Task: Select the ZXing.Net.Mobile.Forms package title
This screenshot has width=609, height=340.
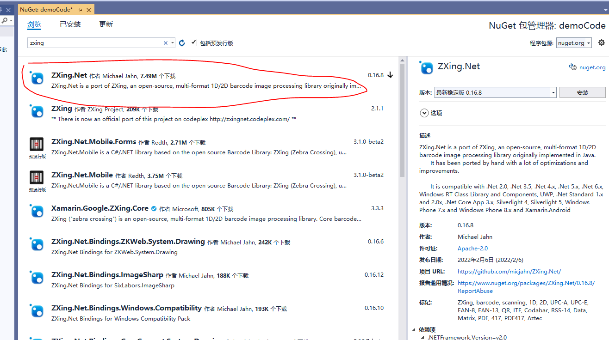Action: click(x=93, y=141)
